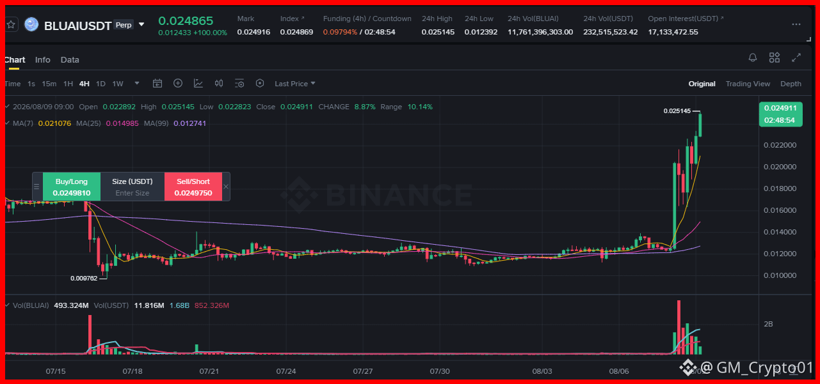Switch to the Chart tab
Viewport: 820px width, 384px height.
tap(15, 59)
